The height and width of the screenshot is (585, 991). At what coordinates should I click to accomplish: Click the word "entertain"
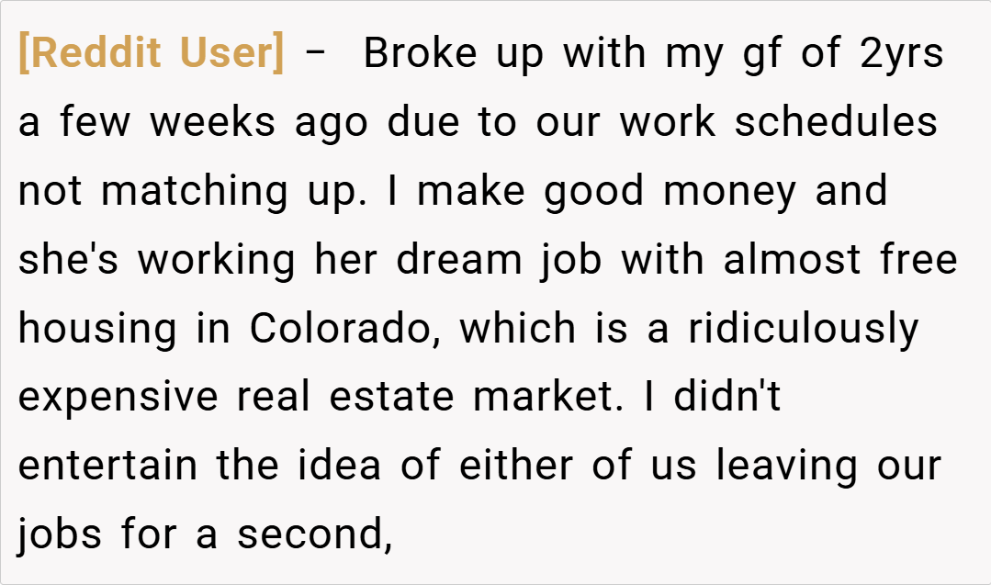[107, 466]
